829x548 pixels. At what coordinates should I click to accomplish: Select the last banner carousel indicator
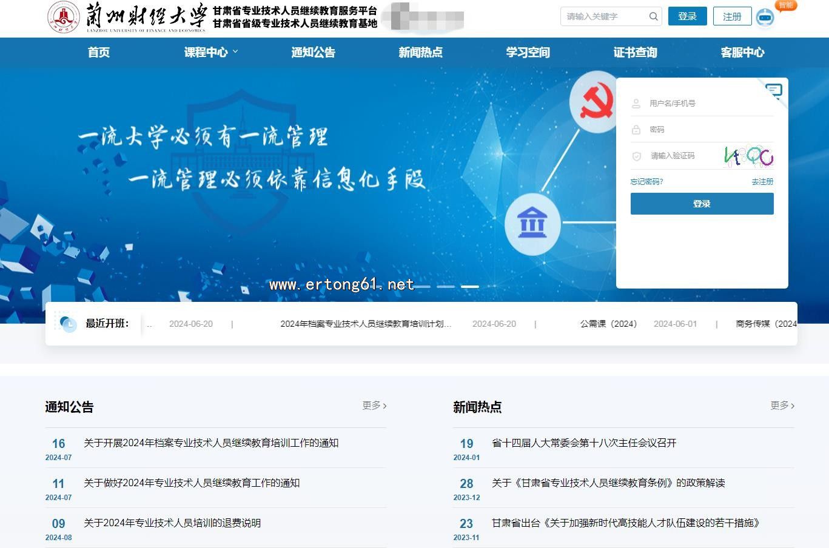469,286
